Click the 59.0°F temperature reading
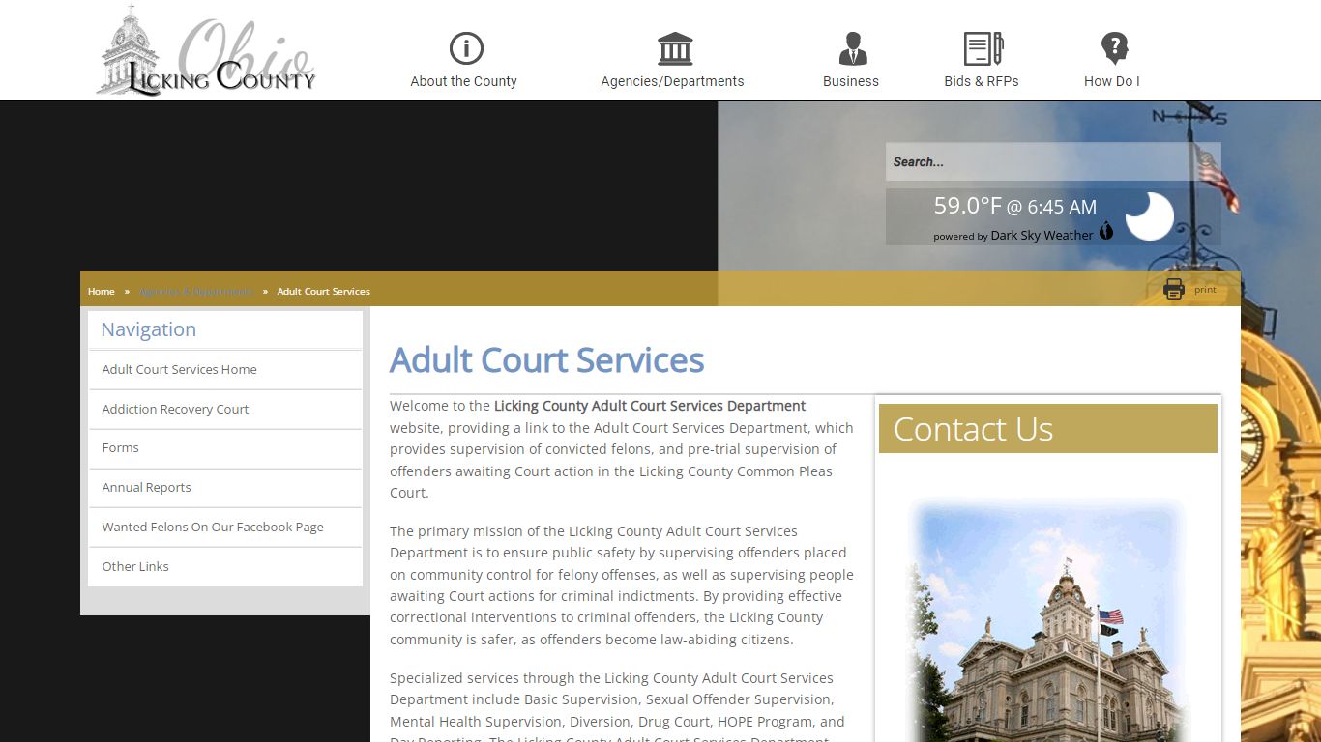The width and height of the screenshot is (1321, 742). pos(967,206)
